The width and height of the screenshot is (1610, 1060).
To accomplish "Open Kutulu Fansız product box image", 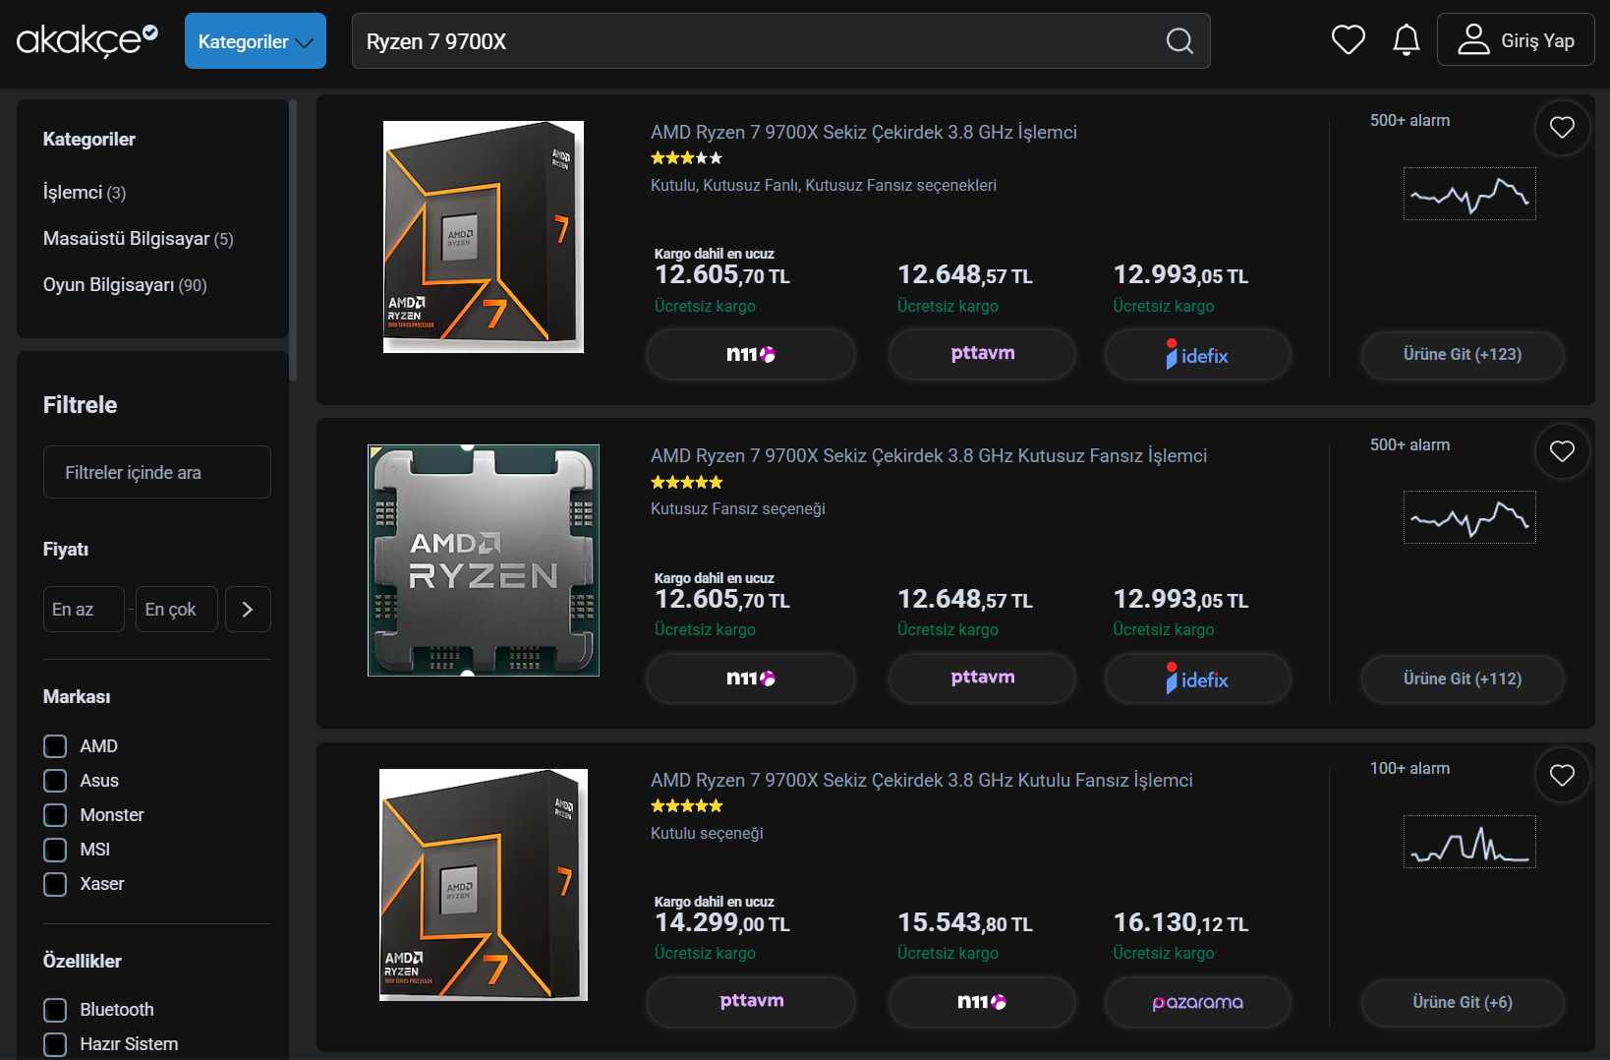I will (x=484, y=885).
